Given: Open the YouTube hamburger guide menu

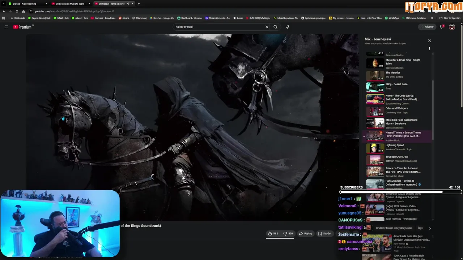Looking at the screenshot, I should [6, 27].
